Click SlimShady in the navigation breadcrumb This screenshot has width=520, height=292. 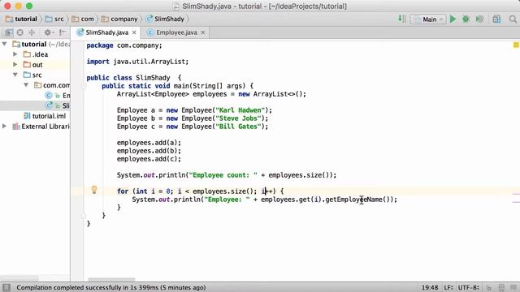pyautogui.click(x=165, y=19)
